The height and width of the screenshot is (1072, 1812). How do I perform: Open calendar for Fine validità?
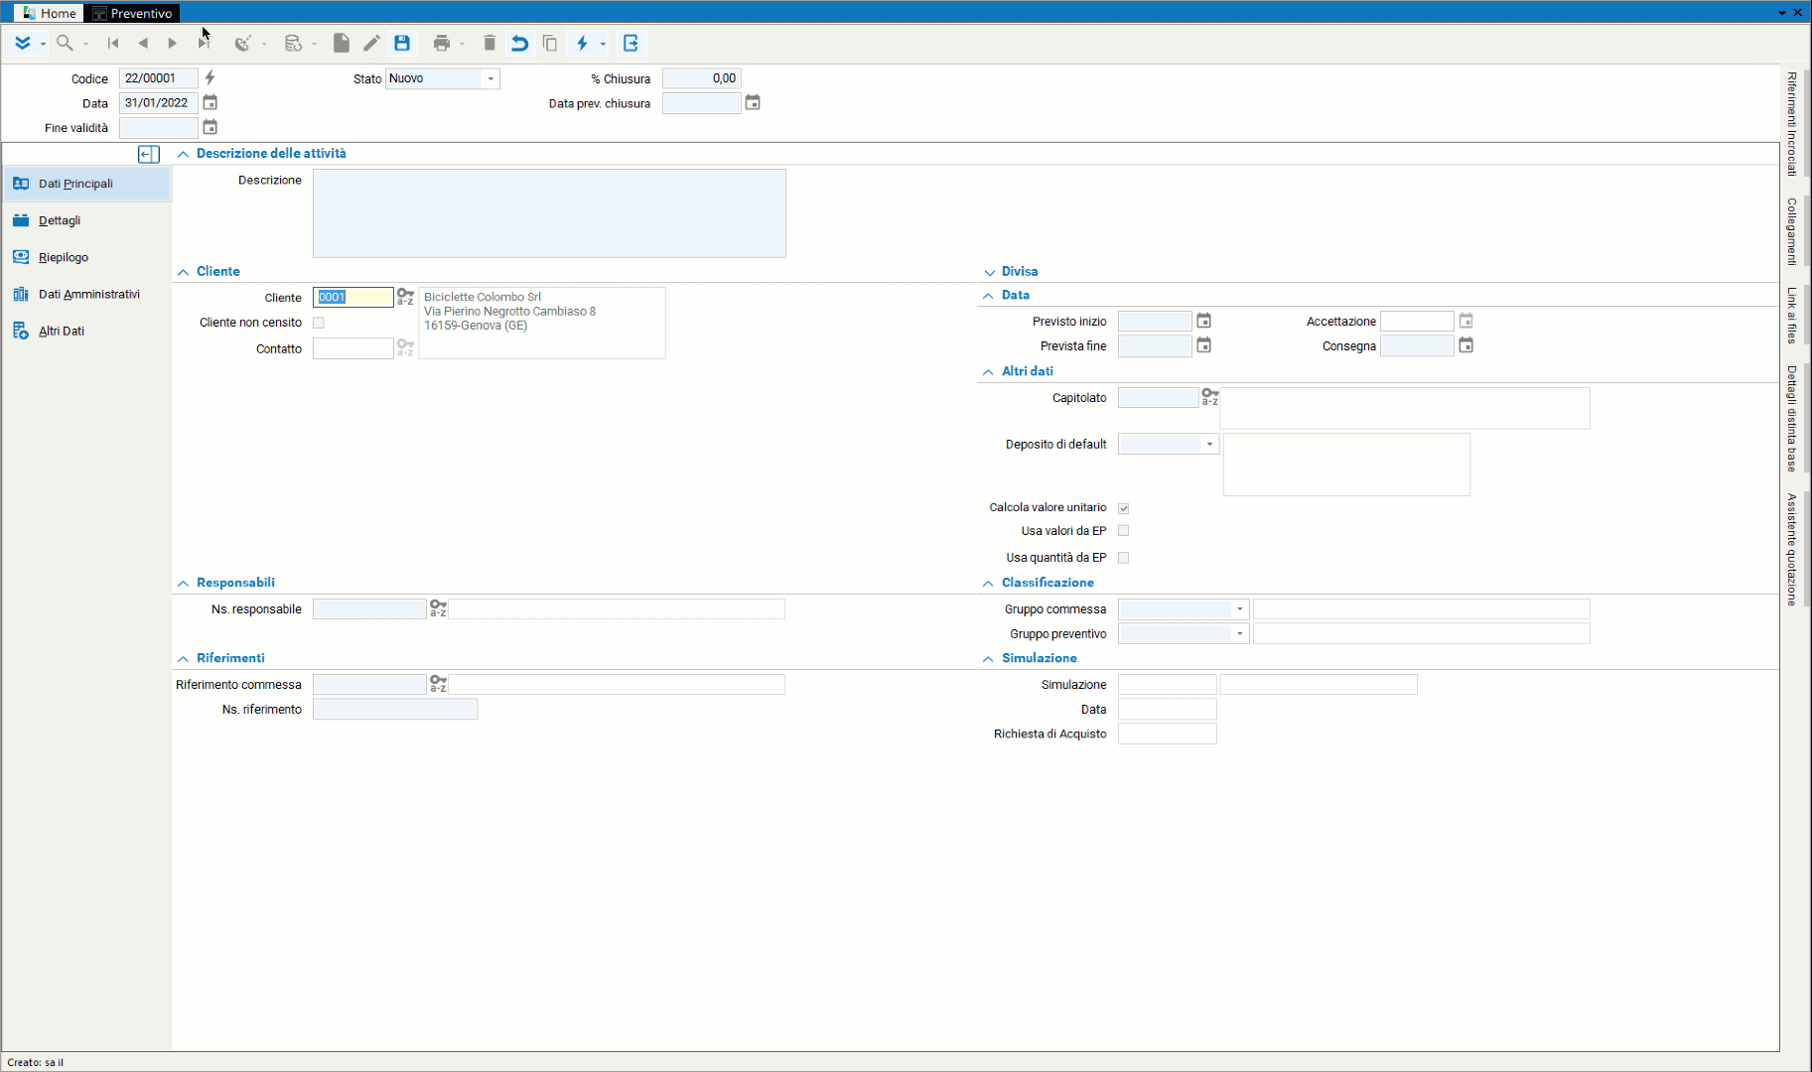pos(209,127)
